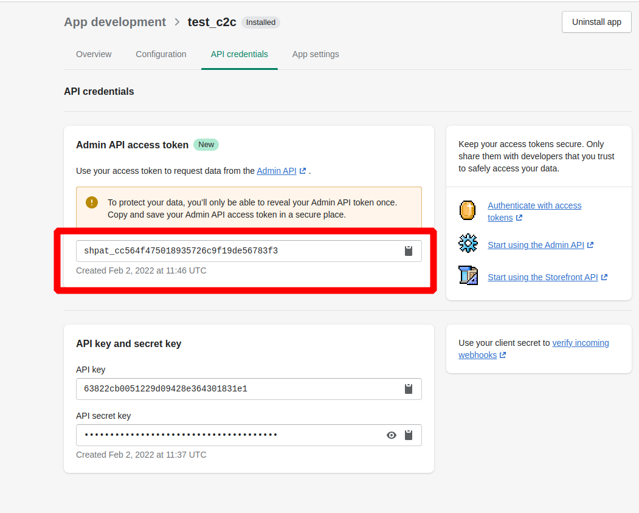Image resolution: width=639 pixels, height=513 pixels.
Task: Click the coin icon for access tokens
Action: click(468, 211)
